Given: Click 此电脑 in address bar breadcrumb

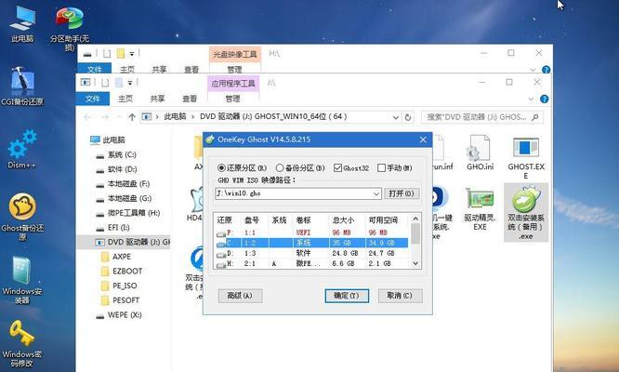Looking at the screenshot, I should coord(175,117).
